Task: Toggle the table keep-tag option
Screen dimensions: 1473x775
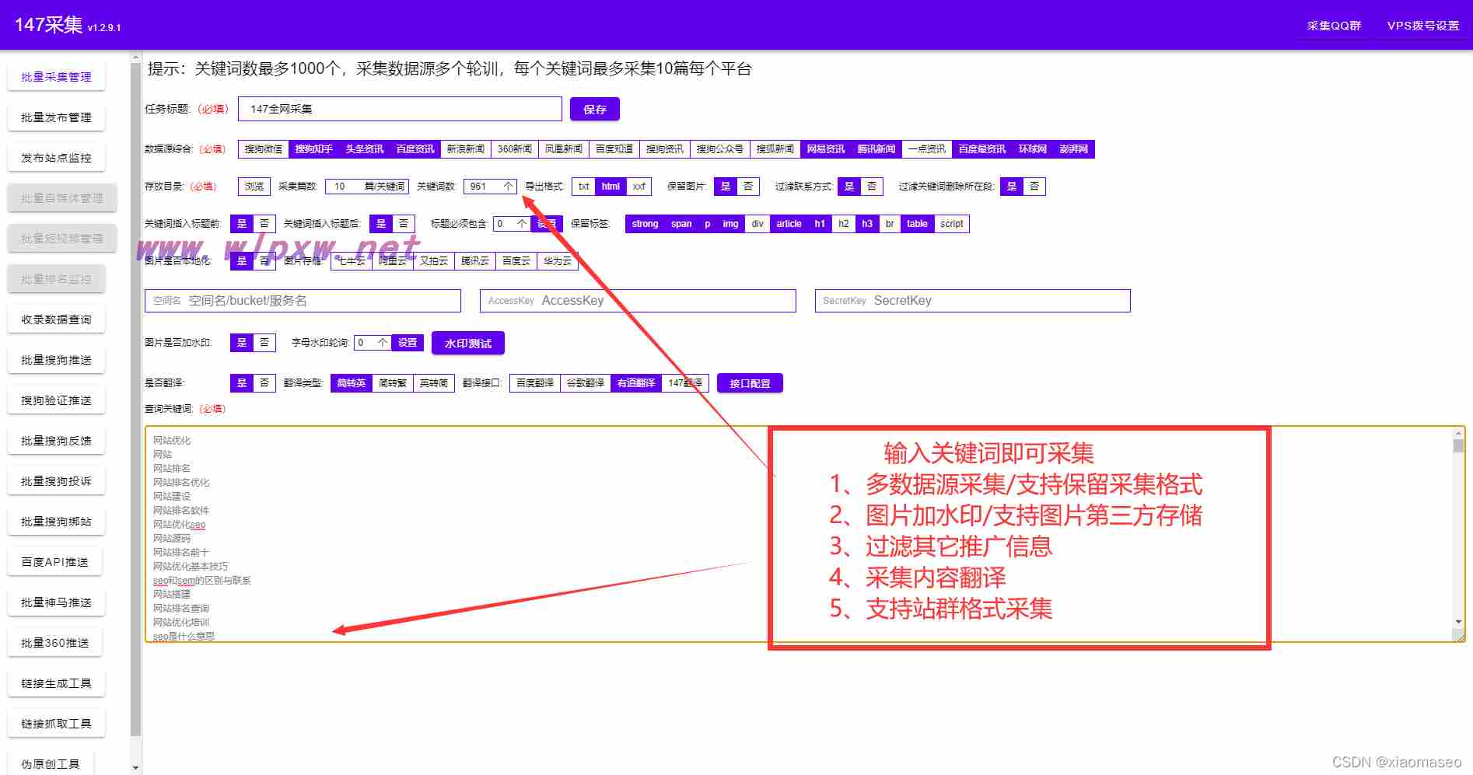Action: [918, 224]
